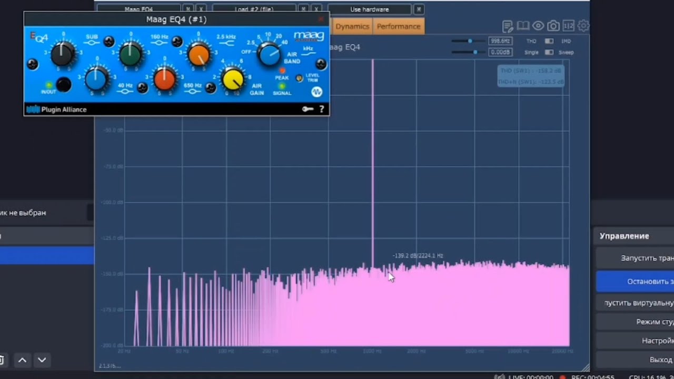Toggle the Single / Sweep switch
Image resolution: width=674 pixels, height=379 pixels.
click(549, 52)
